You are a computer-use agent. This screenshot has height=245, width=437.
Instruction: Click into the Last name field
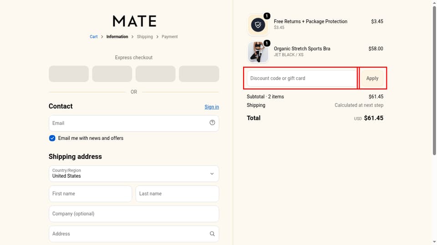[177, 194]
